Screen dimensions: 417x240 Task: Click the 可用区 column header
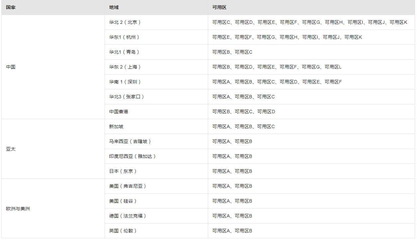[x=219, y=7]
